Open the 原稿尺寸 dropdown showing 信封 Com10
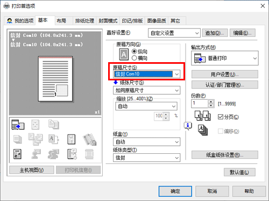This screenshot has height=201, width=269. 146,74
